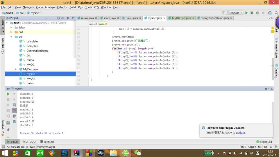Image resolution: width=279 pixels, height=157 pixels.
Task: Switch to MyUtilTest.java tab
Action: 181,18
